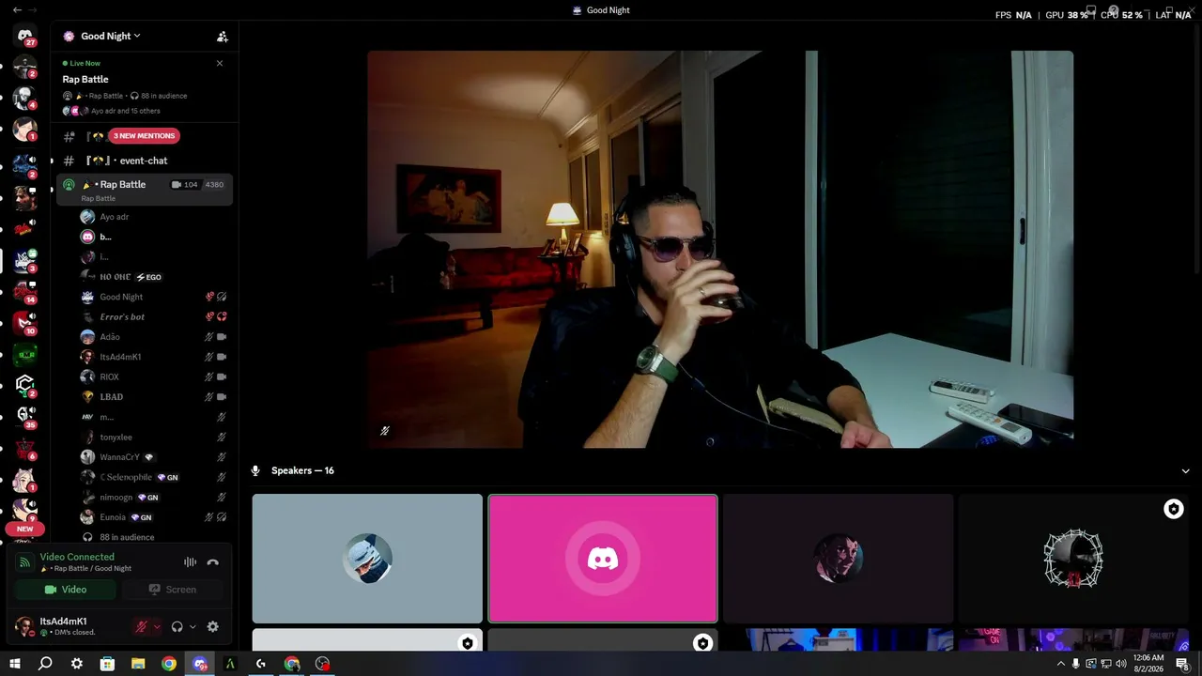This screenshot has width=1202, height=676.
Task: Open Windows taskbar search
Action: 45,664
